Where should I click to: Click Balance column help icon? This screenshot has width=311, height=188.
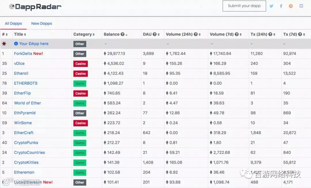(x=123, y=34)
